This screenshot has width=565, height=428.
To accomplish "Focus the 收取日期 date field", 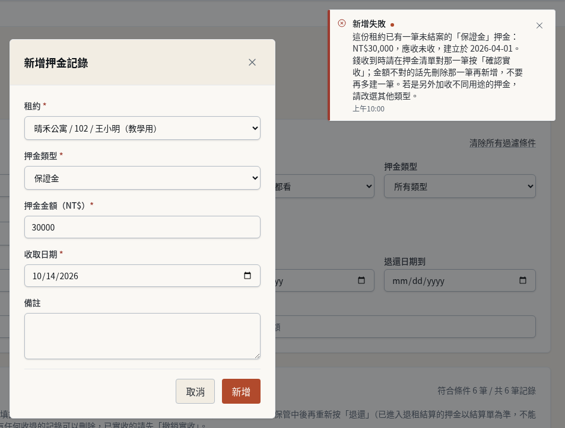I will click(x=142, y=276).
